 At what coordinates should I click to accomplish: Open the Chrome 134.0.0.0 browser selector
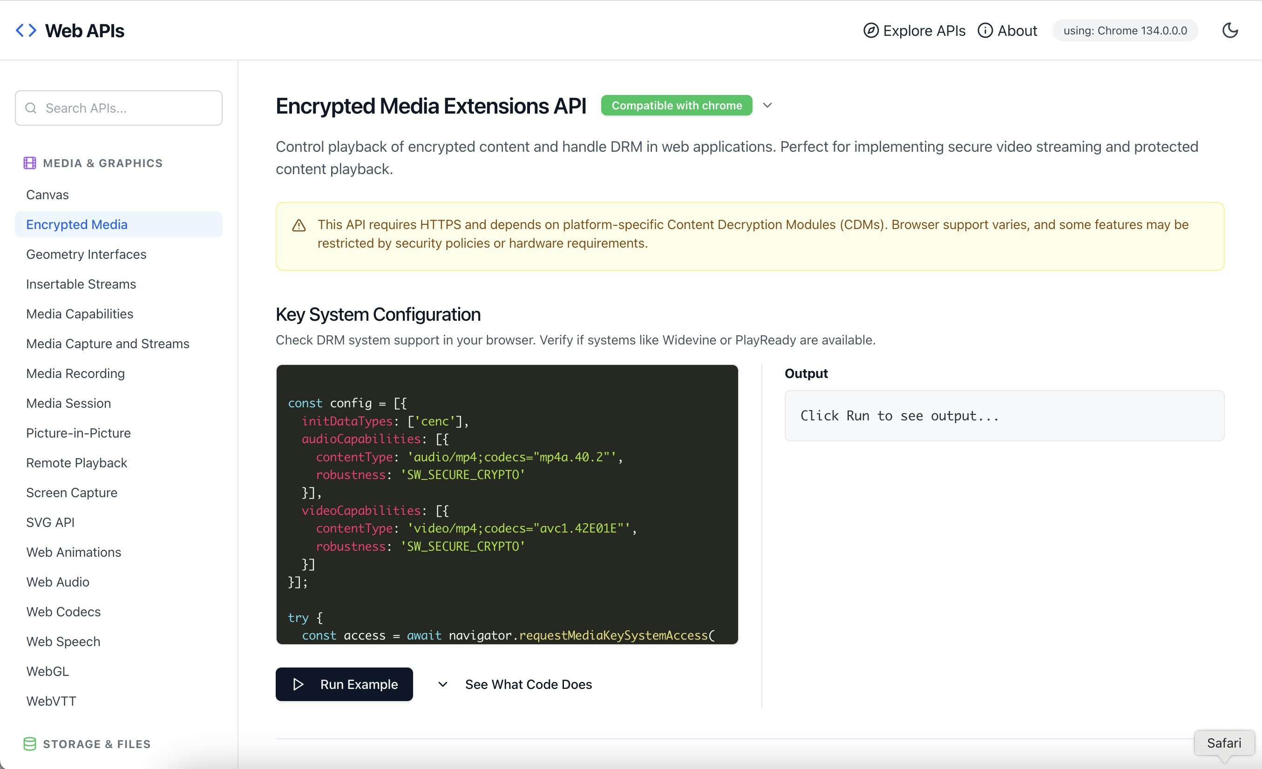[x=1125, y=30]
